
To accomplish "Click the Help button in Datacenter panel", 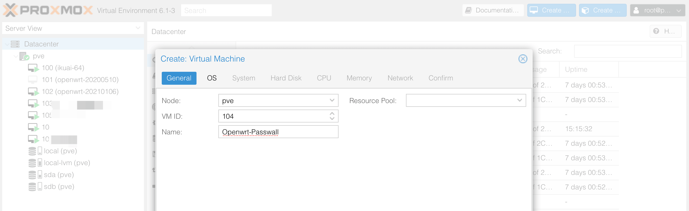I will click(666, 31).
